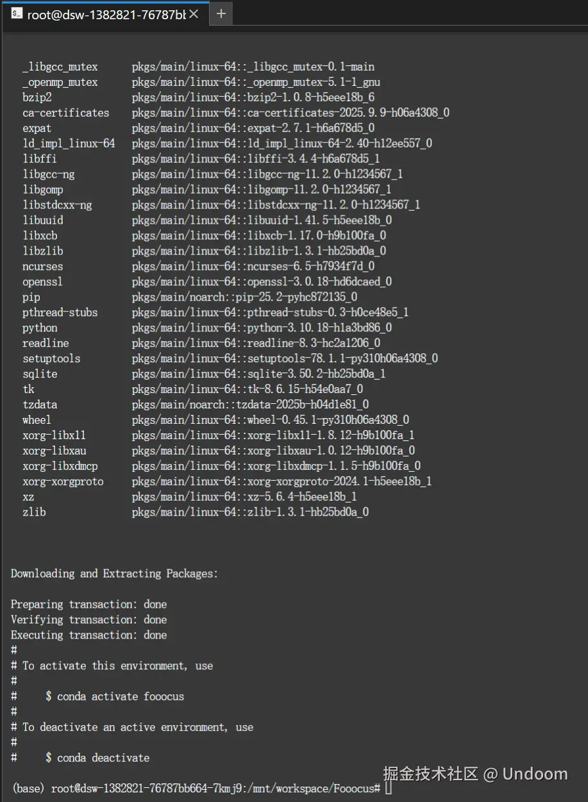Viewport: 588px width, 802px height.
Task: Click the "Verifying transaction: done" line
Action: [88, 620]
